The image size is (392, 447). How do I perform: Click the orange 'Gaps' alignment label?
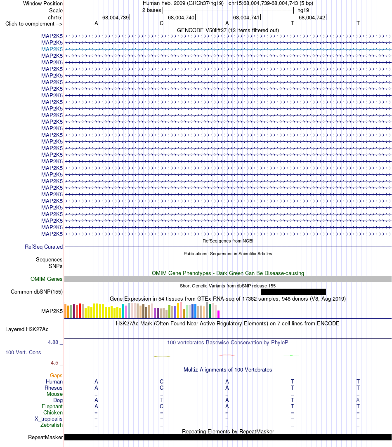[56, 376]
